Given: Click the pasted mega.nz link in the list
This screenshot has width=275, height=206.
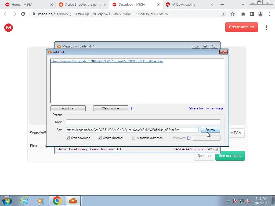Looking at the screenshot, I should click(107, 61).
